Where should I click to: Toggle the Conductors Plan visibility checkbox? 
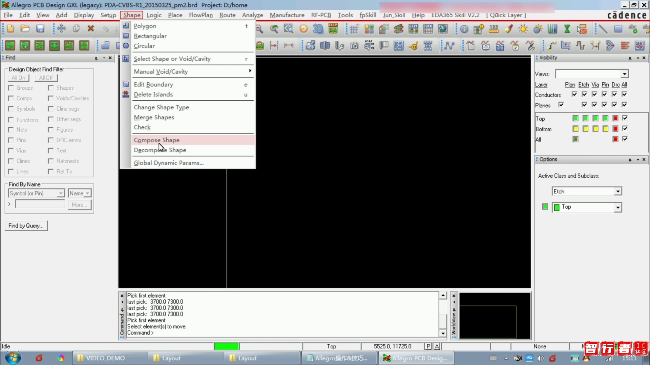click(574, 94)
